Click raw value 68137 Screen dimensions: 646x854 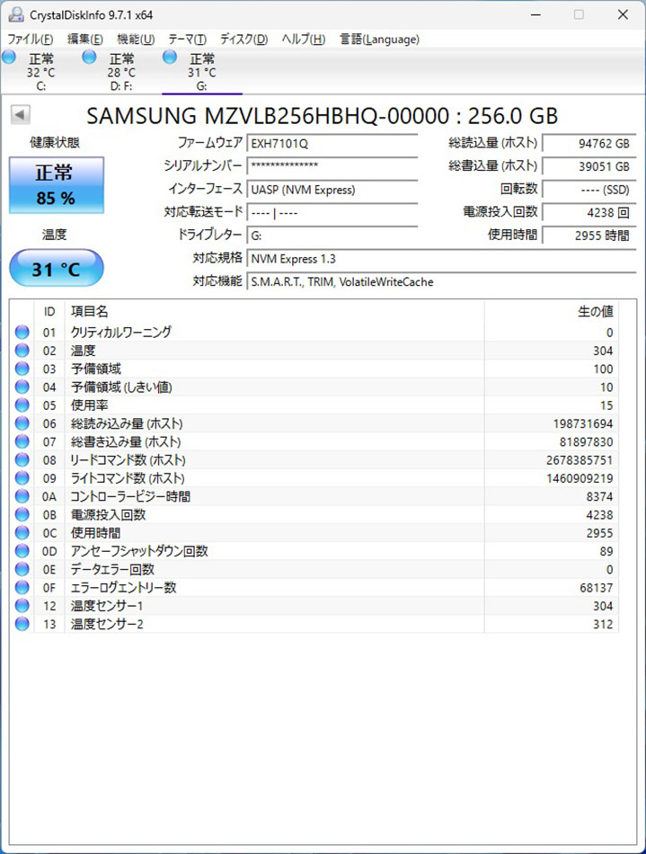pyautogui.click(x=597, y=588)
